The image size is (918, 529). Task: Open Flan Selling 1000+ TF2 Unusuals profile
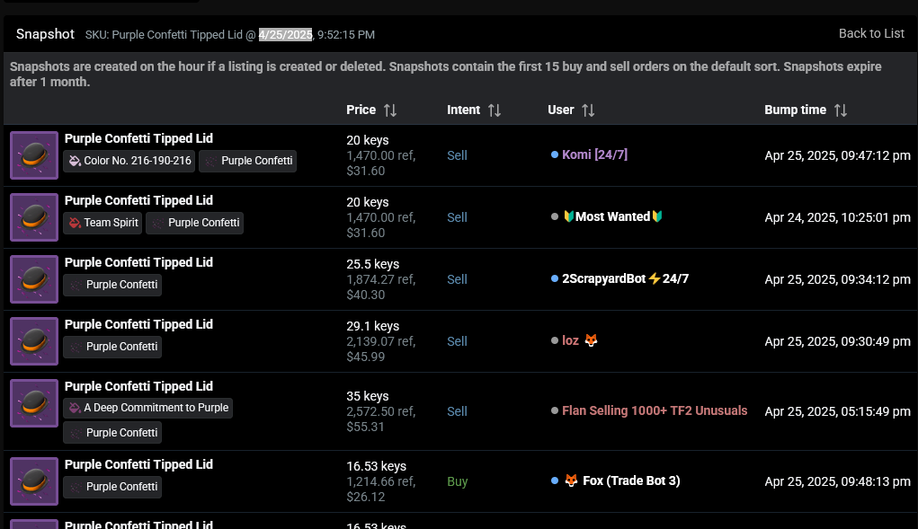[655, 411]
